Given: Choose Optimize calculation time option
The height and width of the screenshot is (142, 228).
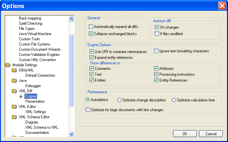Looking at the screenshot, I should 174,100.
